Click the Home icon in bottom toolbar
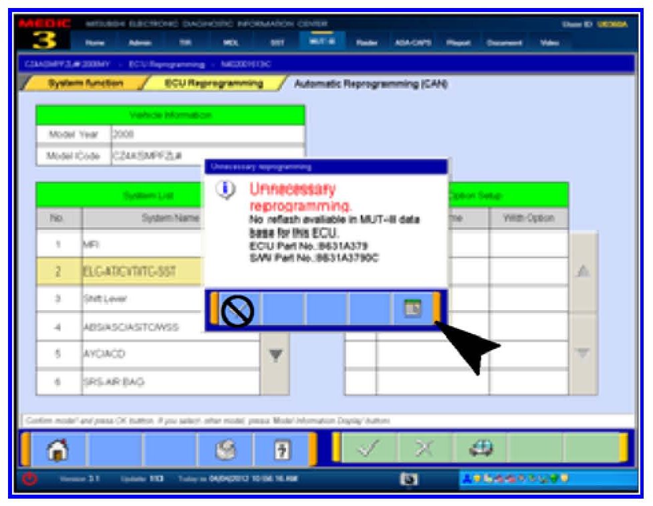This screenshot has width=653, height=506. pyautogui.click(x=55, y=449)
